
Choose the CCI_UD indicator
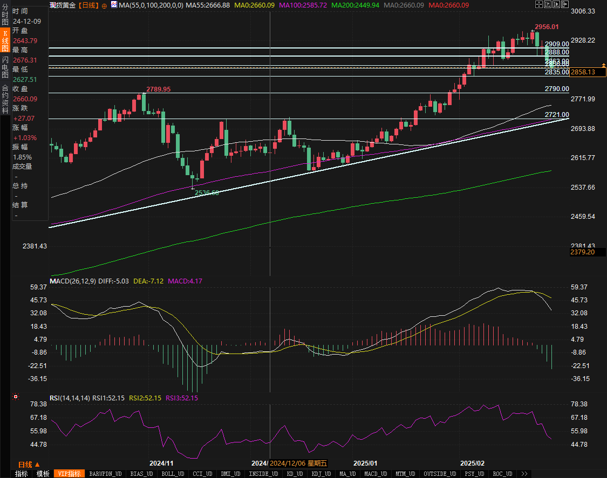click(x=202, y=474)
